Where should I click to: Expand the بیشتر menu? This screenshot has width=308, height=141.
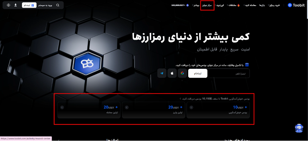(196, 5)
